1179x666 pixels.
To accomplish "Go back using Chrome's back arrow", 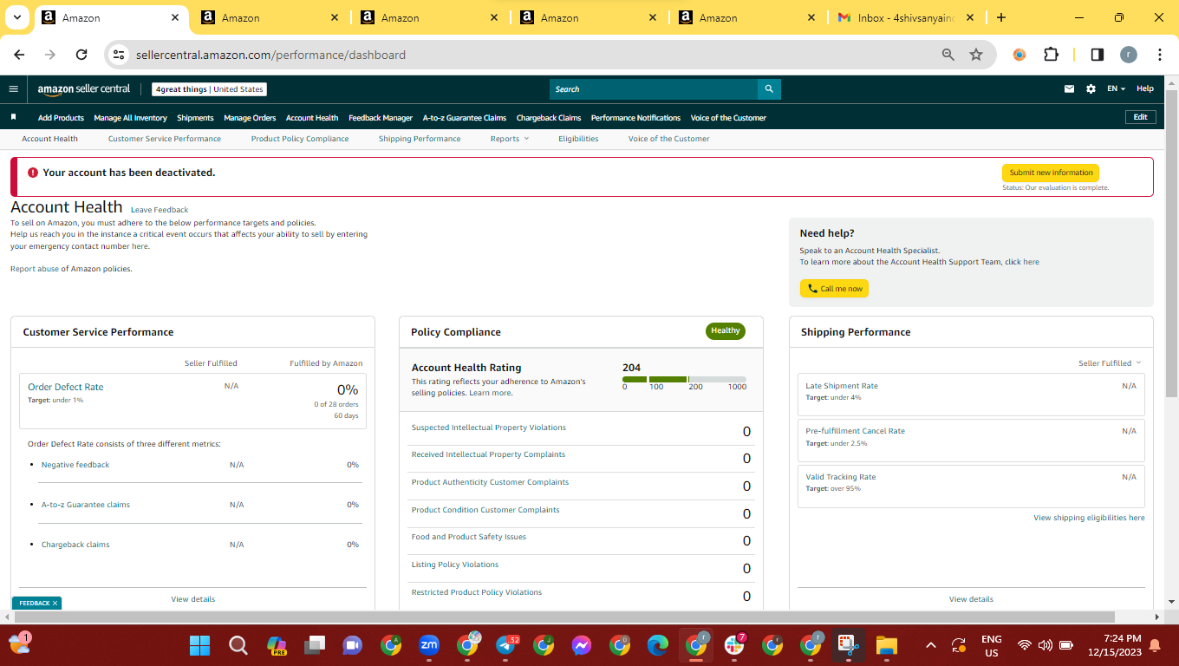I will (x=20, y=55).
